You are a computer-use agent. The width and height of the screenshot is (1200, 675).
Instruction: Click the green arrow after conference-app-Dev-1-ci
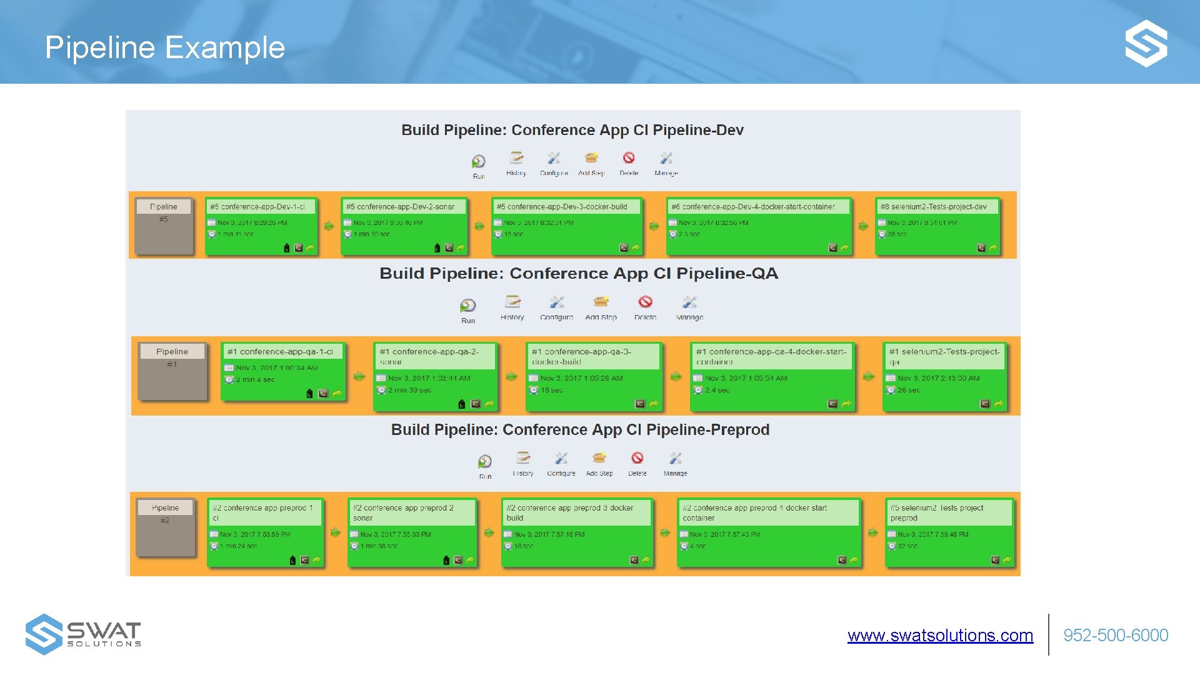329,226
